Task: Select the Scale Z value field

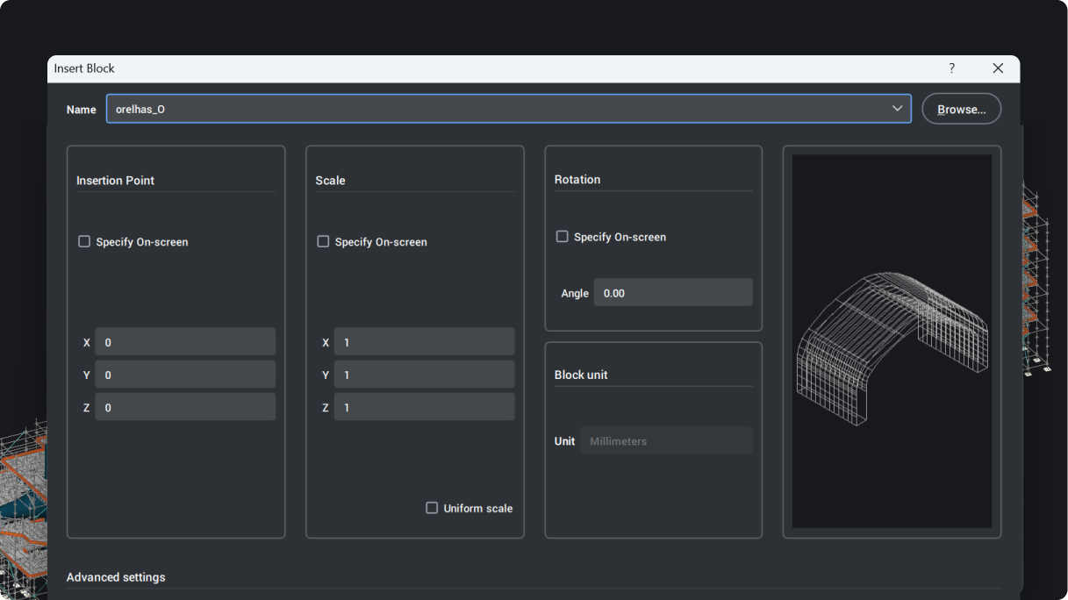Action: point(424,406)
